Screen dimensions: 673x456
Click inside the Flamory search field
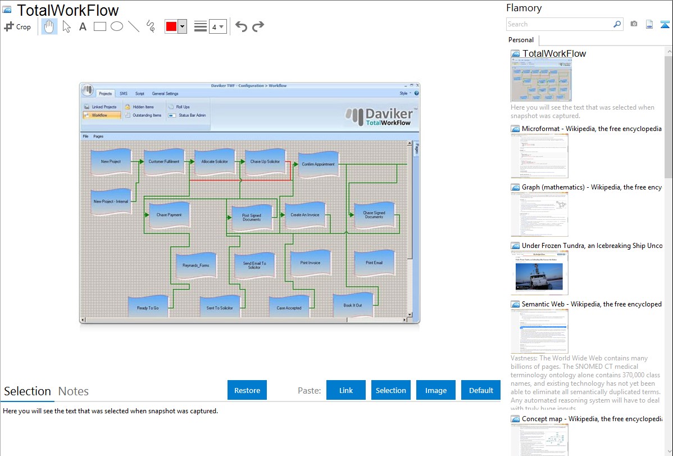pyautogui.click(x=559, y=24)
